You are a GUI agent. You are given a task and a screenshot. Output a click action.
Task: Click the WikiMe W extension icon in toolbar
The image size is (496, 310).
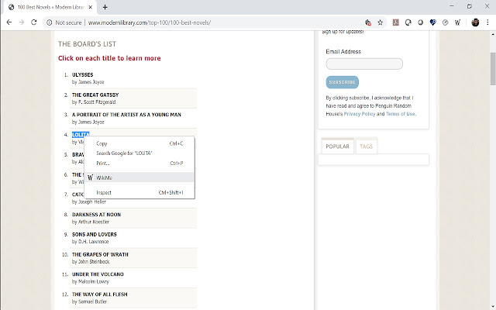click(457, 22)
